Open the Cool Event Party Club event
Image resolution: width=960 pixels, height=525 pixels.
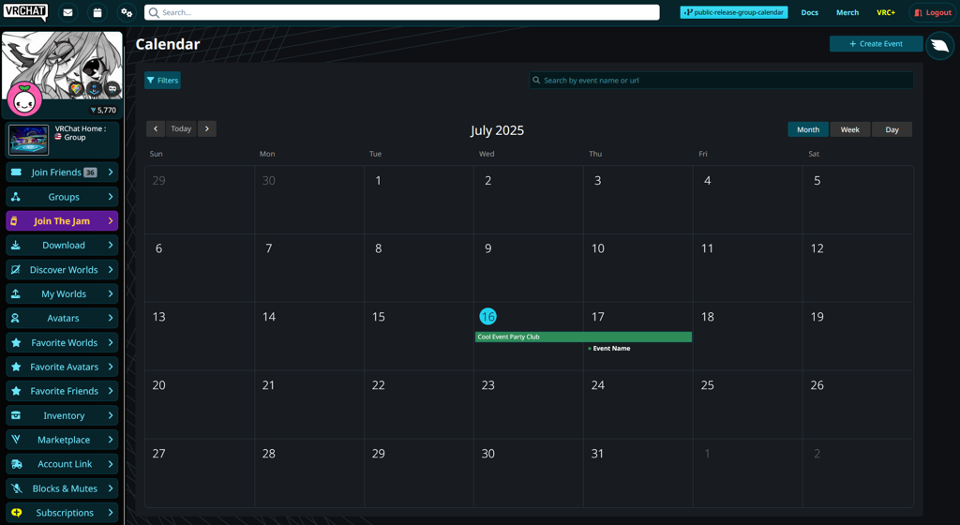(x=583, y=337)
